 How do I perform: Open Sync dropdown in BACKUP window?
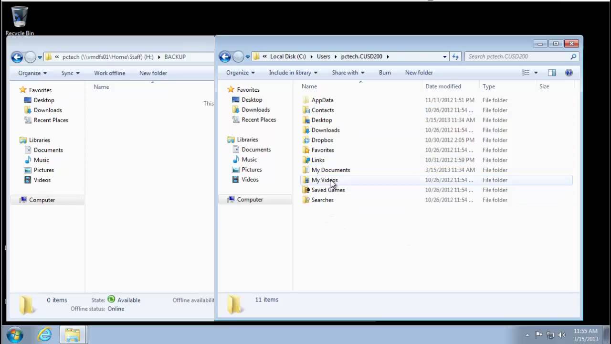70,73
